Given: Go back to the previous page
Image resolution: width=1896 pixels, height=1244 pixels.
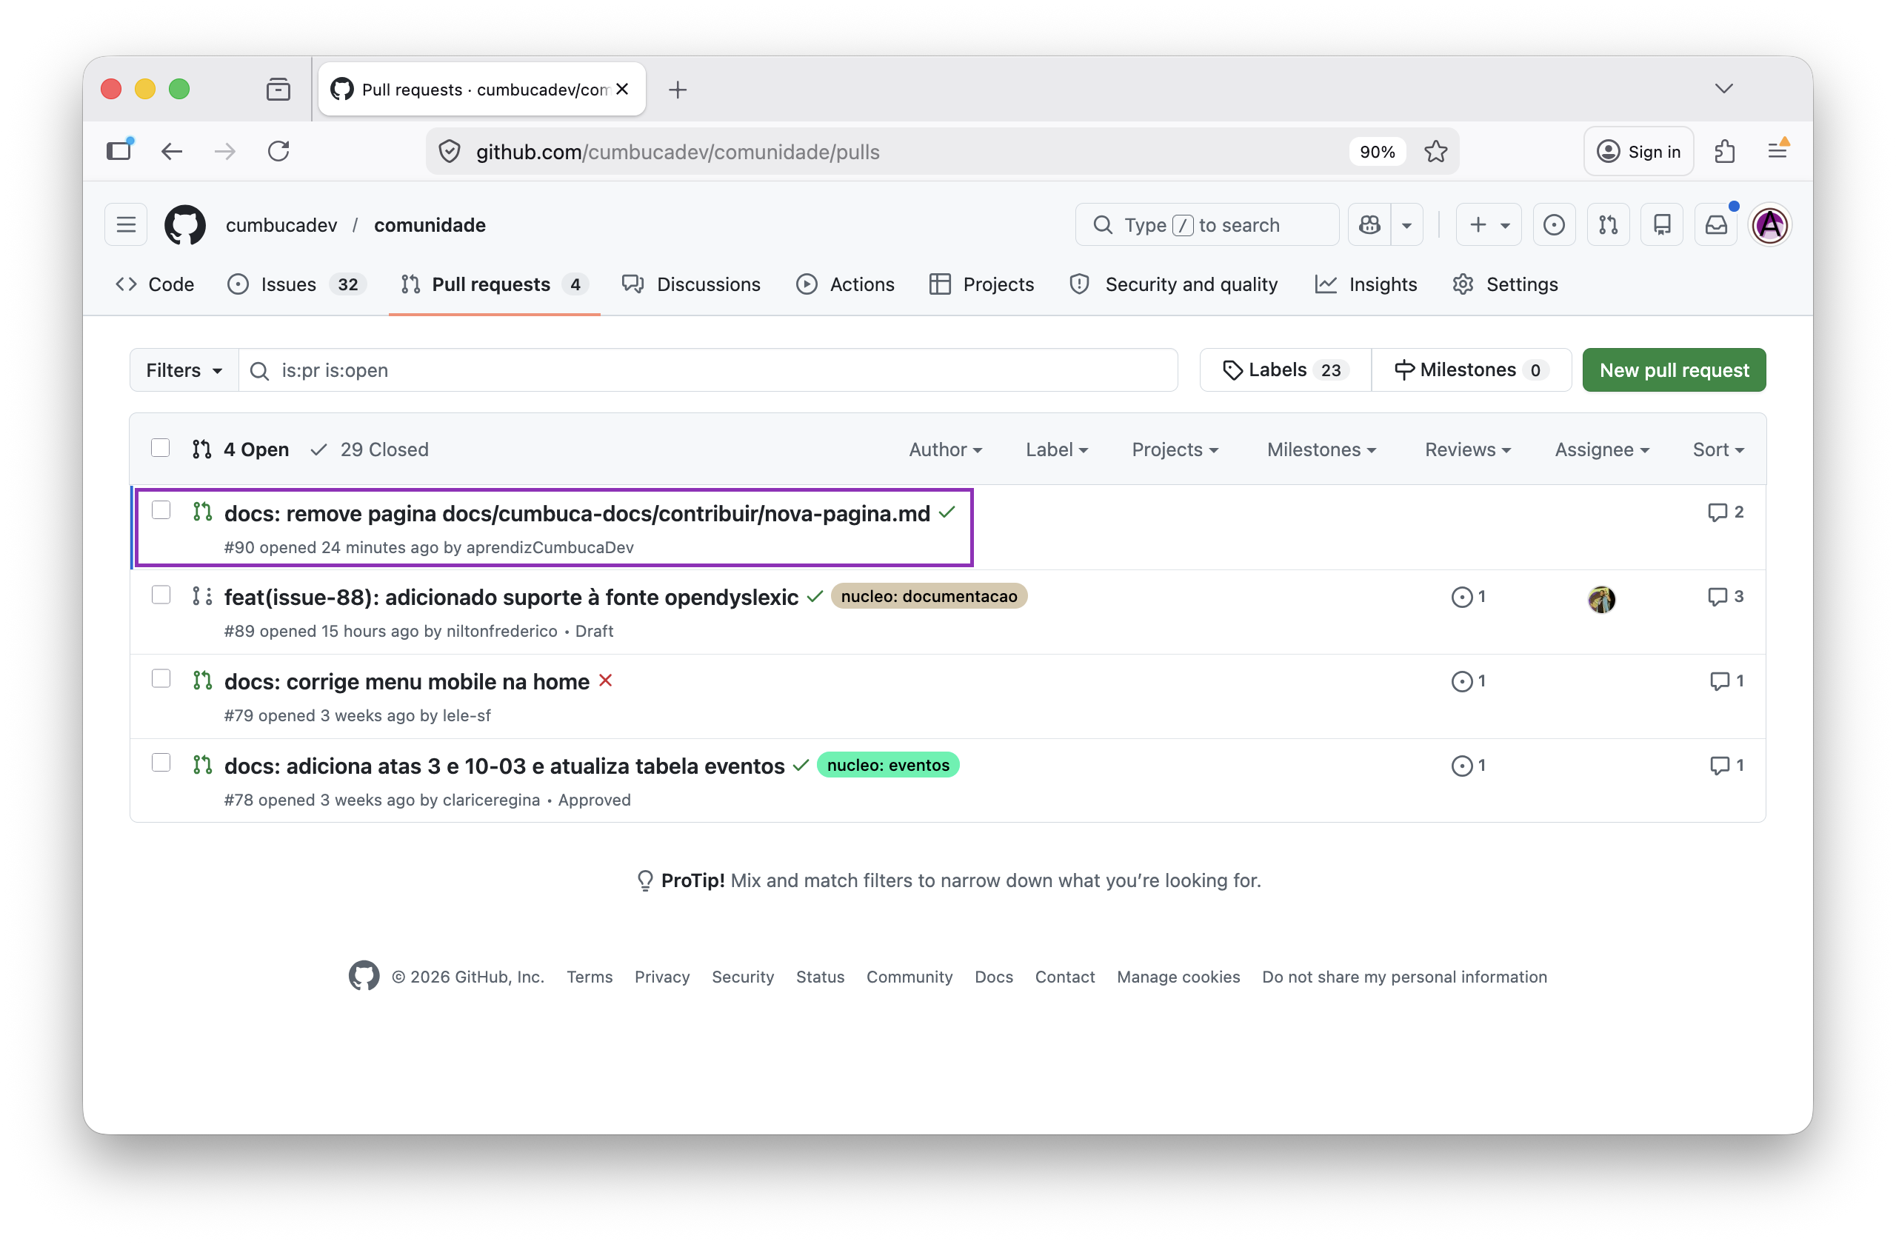Looking at the screenshot, I should point(172,151).
